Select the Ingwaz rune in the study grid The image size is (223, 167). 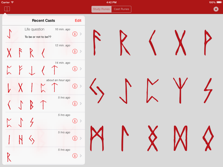(x=153, y=138)
